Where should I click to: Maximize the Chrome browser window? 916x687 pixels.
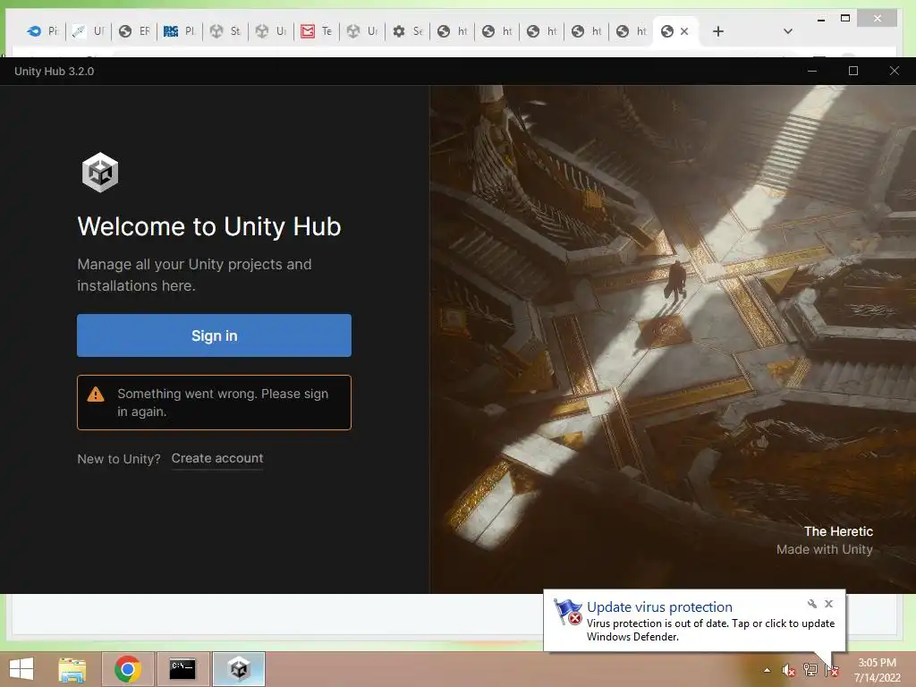coord(845,19)
